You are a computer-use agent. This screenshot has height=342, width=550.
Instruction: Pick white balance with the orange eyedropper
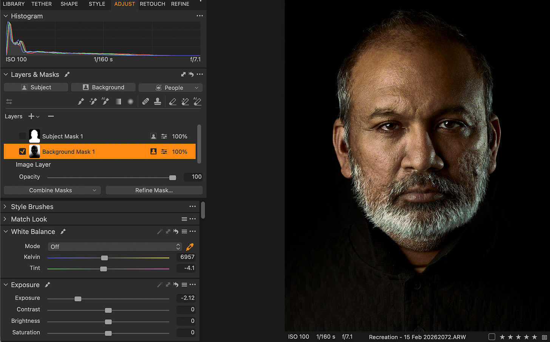(x=190, y=247)
